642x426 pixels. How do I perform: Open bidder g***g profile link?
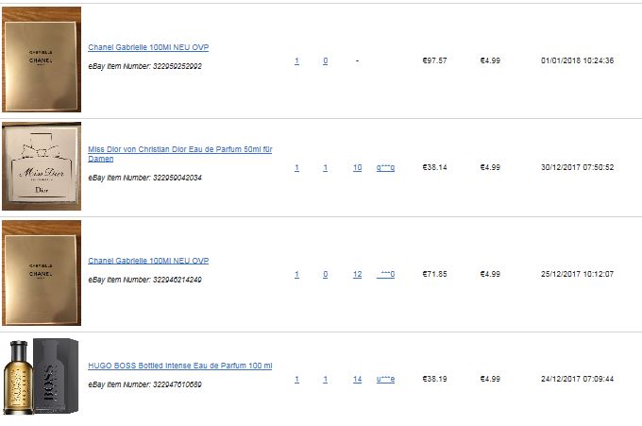point(385,167)
